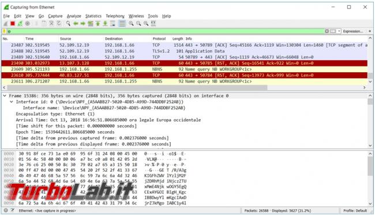Screen dimensions: 375x215
Task: Click the expert information status icon
Action: (6, 210)
